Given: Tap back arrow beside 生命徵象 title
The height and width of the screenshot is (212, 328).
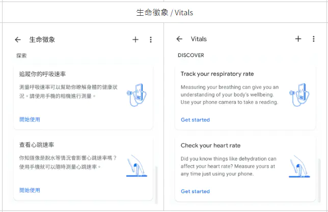Looking at the screenshot, I should [18, 40].
